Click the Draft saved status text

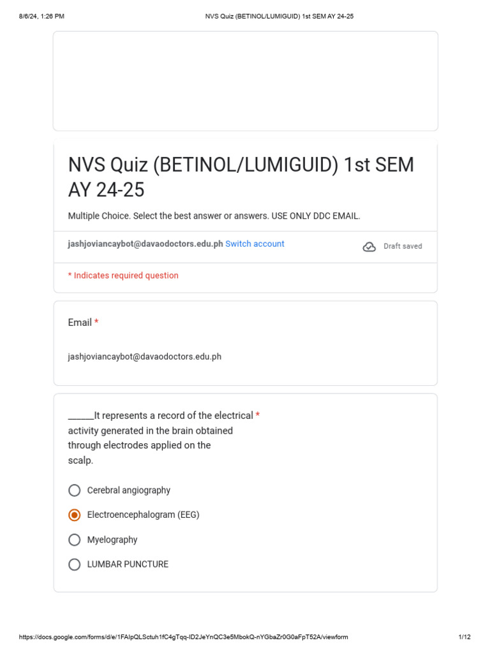tap(403, 246)
